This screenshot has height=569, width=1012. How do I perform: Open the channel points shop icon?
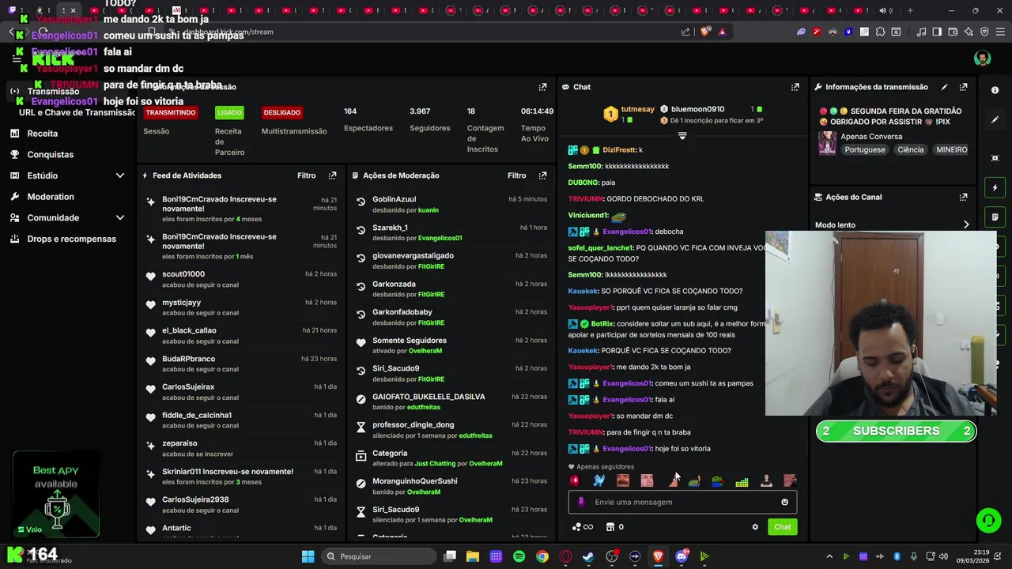click(610, 527)
